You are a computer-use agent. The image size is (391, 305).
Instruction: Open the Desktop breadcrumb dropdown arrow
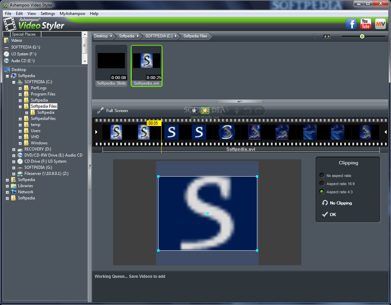click(x=111, y=36)
